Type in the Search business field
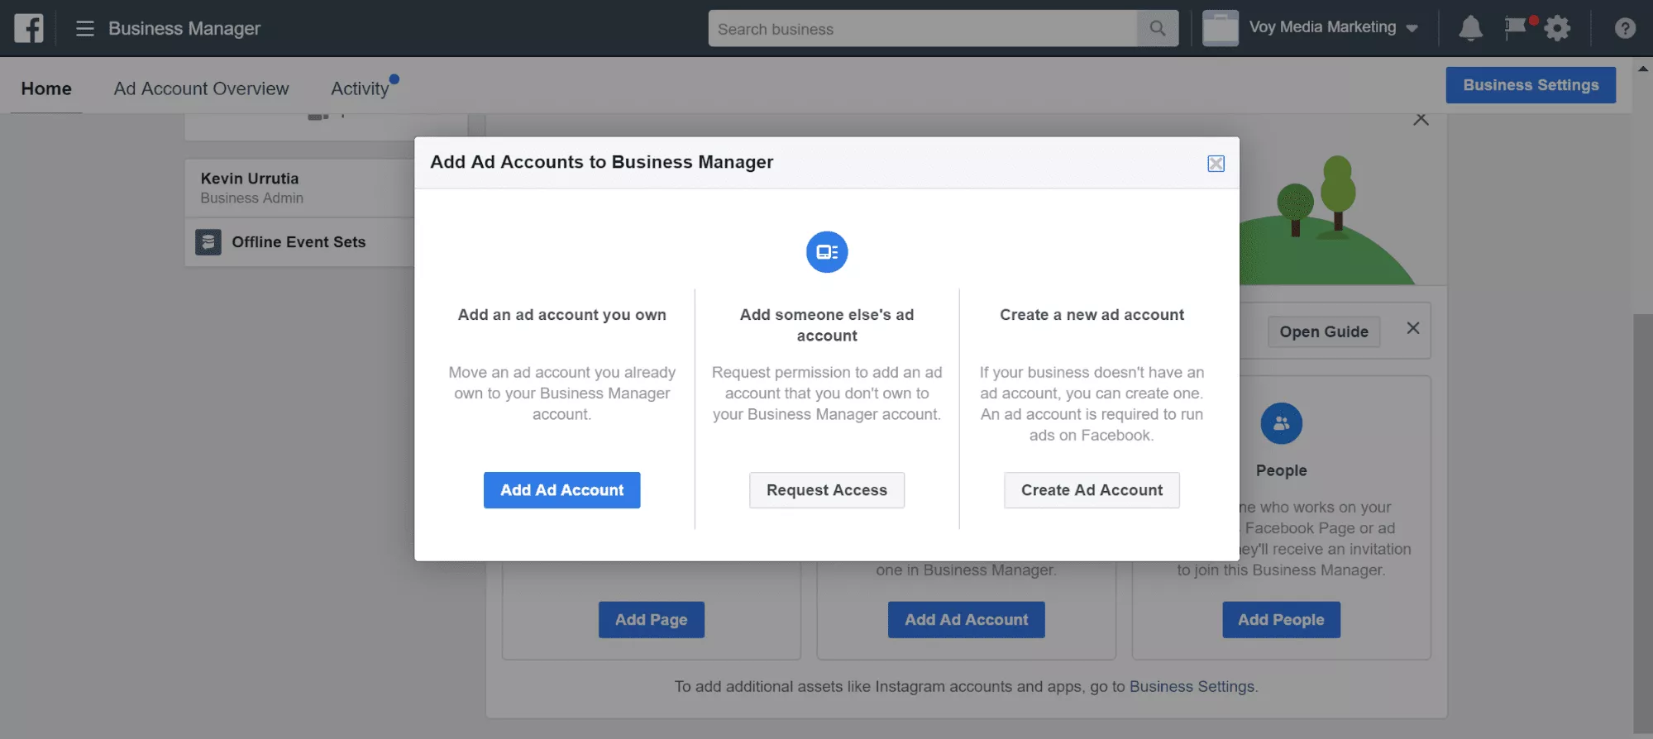Viewport: 1653px width, 739px height. coord(922,29)
